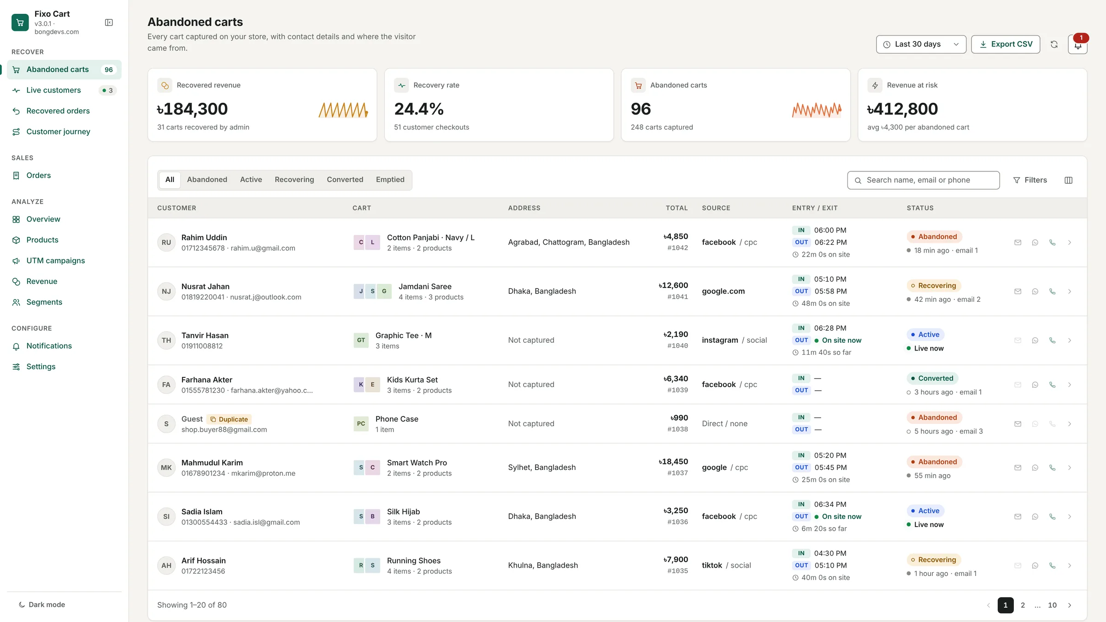Screen dimensions: 1106x622
Task: Click the Fixo Cart logo icon
Action: 20,22
